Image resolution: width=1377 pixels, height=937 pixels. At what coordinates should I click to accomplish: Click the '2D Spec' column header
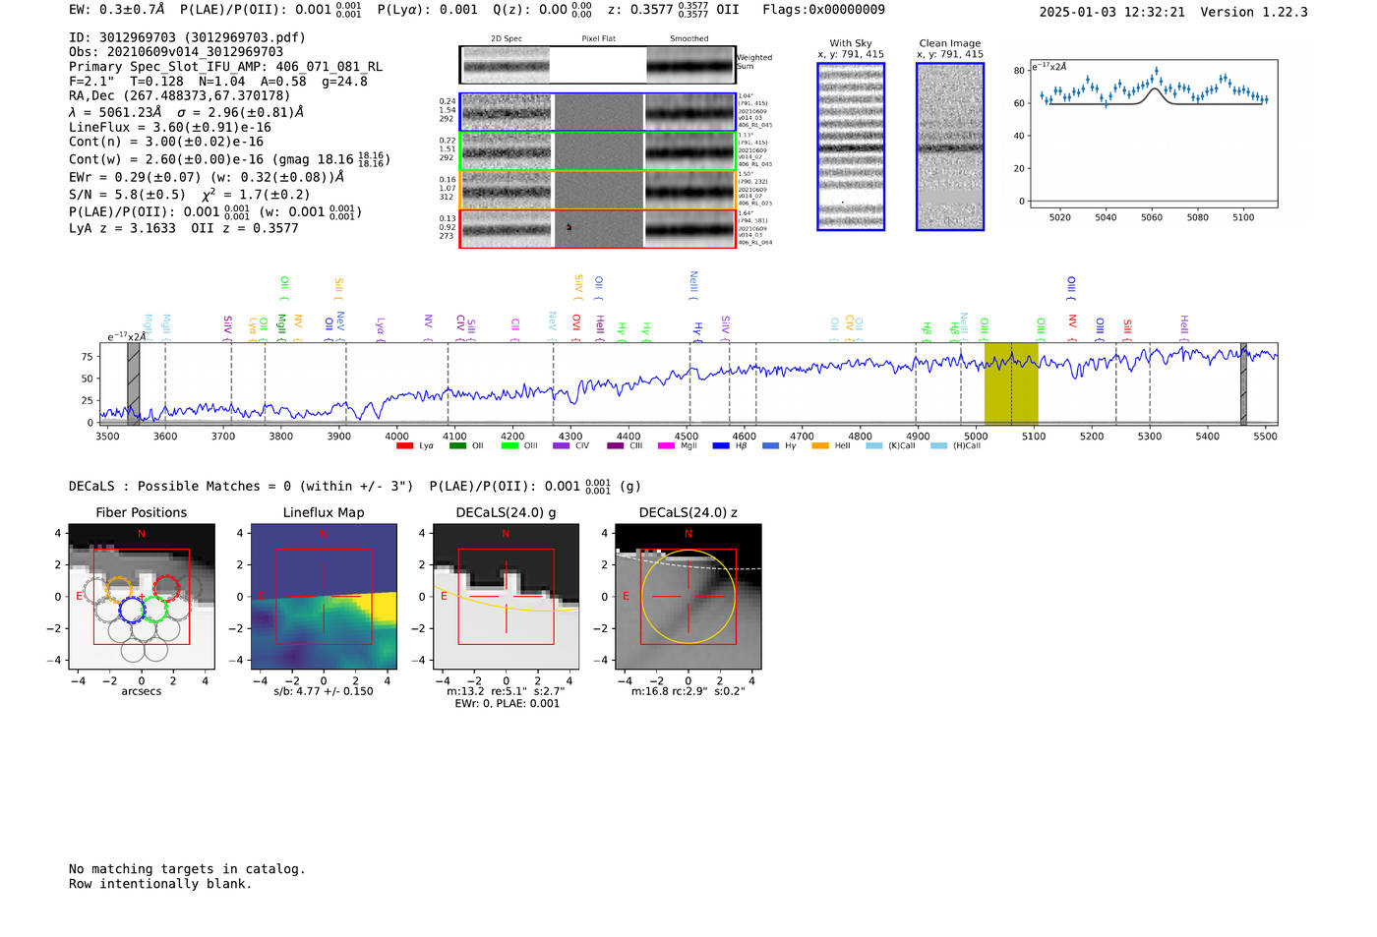pos(506,38)
